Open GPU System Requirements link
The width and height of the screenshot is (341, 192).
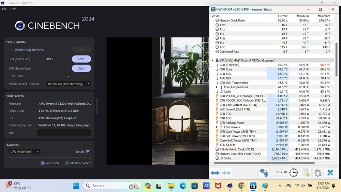(x=30, y=50)
